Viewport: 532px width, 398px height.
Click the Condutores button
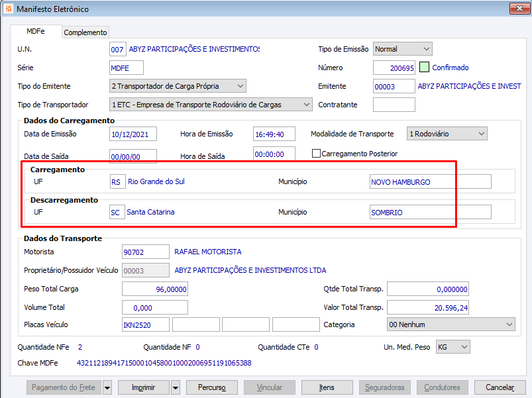(442, 387)
